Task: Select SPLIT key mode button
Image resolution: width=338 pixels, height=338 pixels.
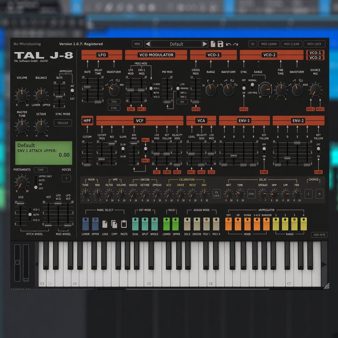Action: (x=145, y=224)
